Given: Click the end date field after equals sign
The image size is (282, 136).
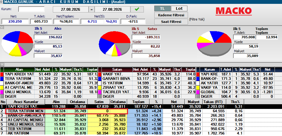Looking at the screenshot, I should tap(112, 9).
